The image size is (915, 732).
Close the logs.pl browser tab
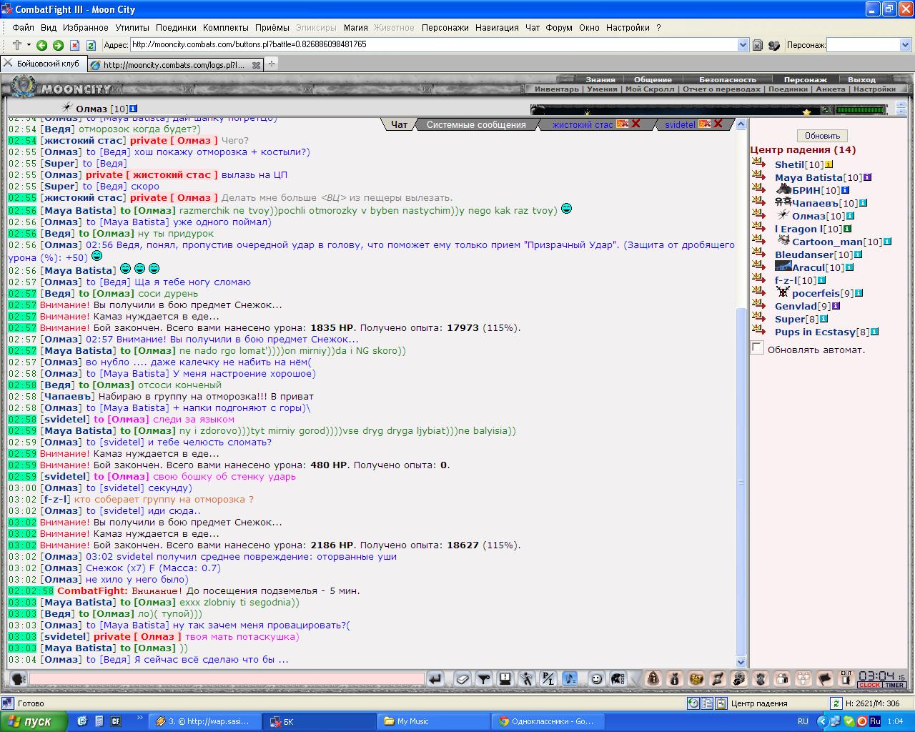pos(257,64)
